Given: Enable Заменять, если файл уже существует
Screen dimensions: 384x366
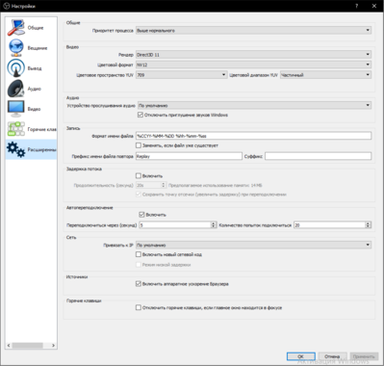Looking at the screenshot, I should (x=139, y=145).
